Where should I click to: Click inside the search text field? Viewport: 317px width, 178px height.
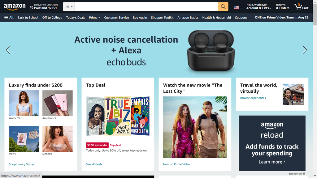coord(146,7)
